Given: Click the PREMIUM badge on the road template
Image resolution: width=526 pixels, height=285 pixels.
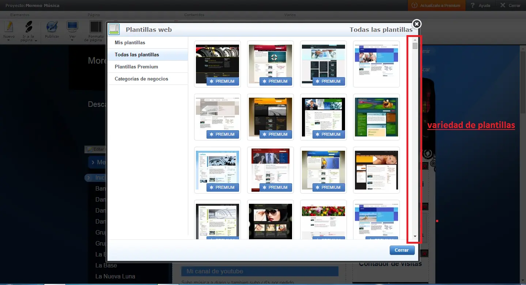Looking at the screenshot, I should coord(276,134).
